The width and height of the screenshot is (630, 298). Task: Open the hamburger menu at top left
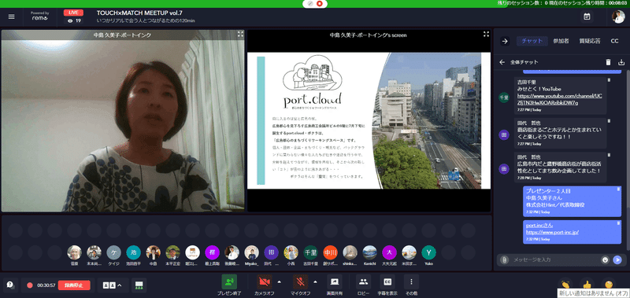click(11, 17)
